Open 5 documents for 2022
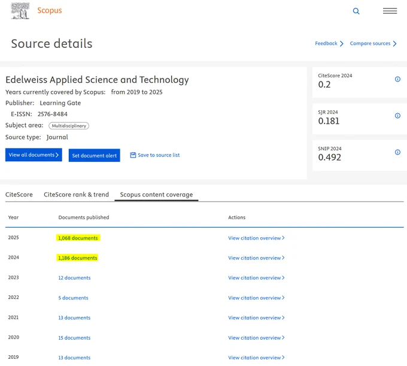This screenshot has height=366, width=407. 73,298
